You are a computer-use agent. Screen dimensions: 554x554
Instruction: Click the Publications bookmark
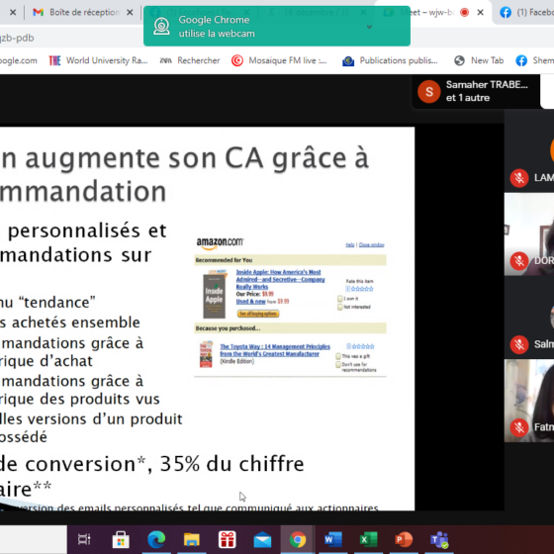point(390,60)
